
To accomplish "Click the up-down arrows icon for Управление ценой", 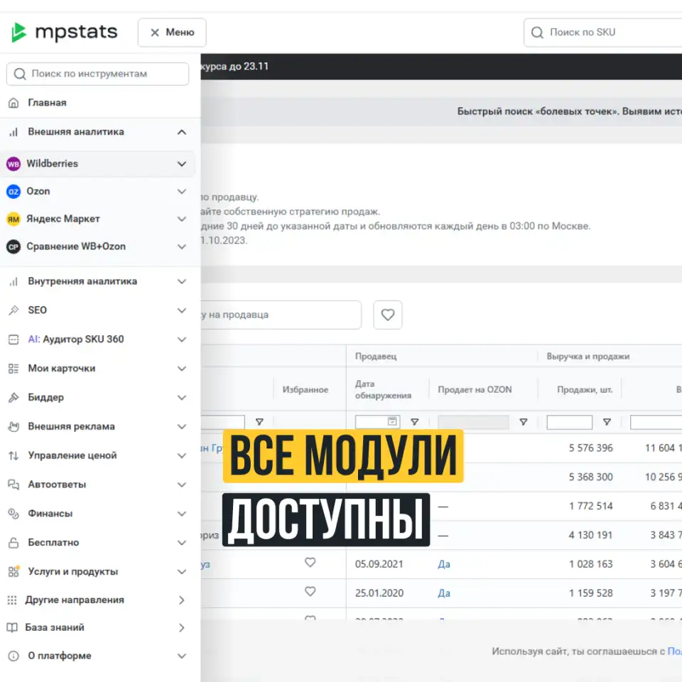I will (x=13, y=455).
